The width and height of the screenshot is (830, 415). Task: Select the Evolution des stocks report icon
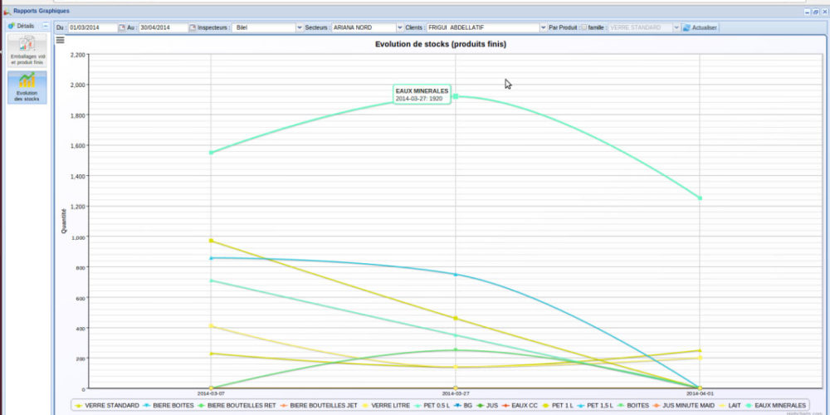tap(27, 86)
